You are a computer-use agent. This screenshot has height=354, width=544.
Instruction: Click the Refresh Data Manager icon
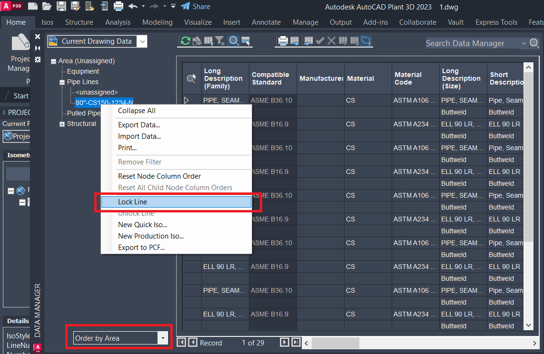pyautogui.click(x=185, y=41)
